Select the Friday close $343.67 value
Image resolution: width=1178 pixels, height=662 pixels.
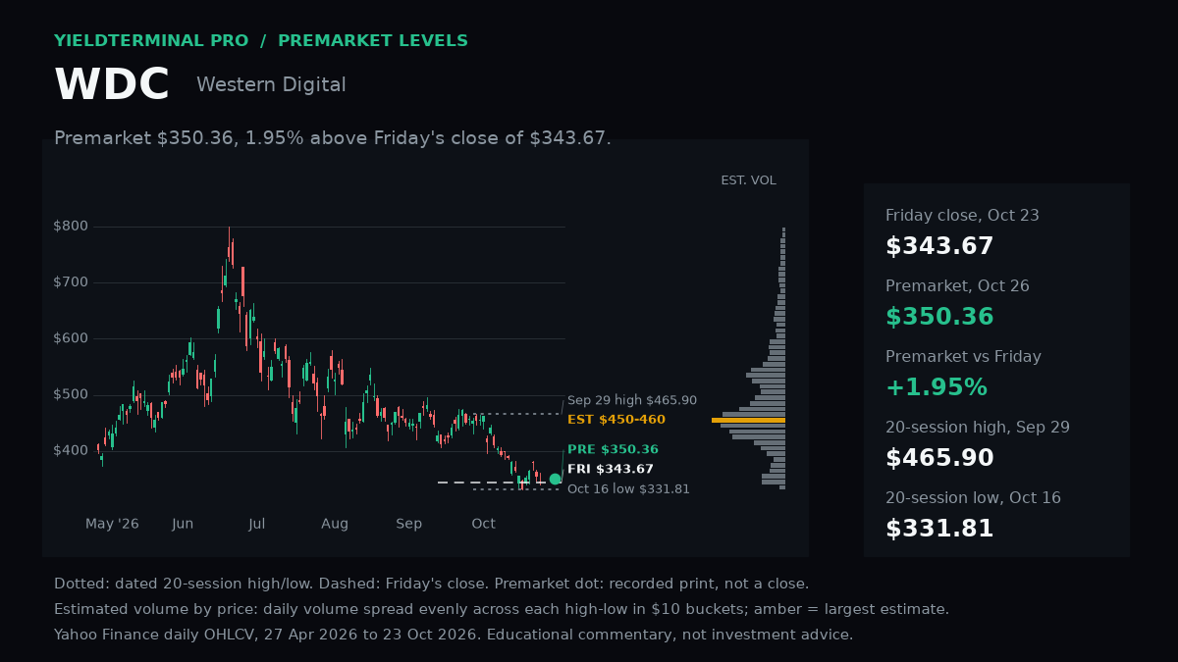tap(939, 247)
